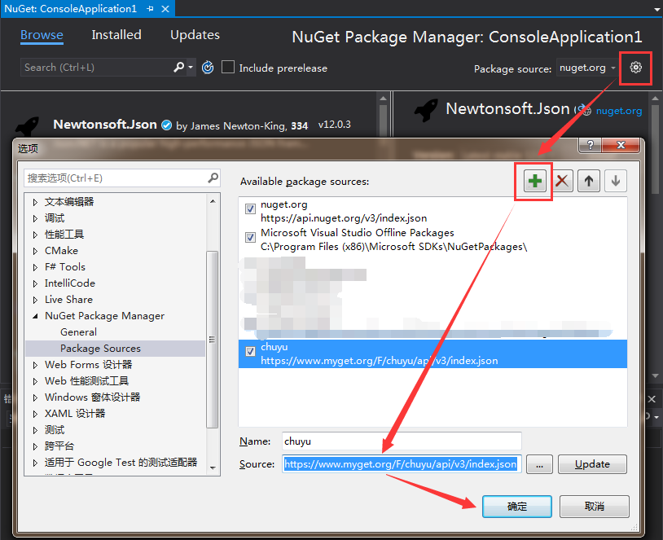The width and height of the screenshot is (663, 540).
Task: Select the nuget.org package source row
Action: (x=432, y=211)
